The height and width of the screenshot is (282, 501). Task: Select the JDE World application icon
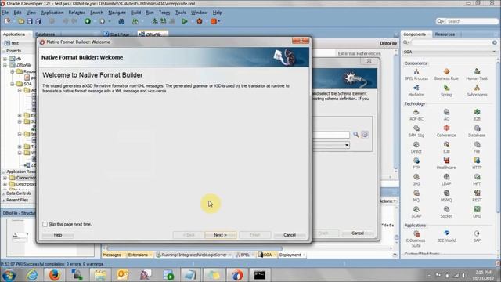coord(446,233)
